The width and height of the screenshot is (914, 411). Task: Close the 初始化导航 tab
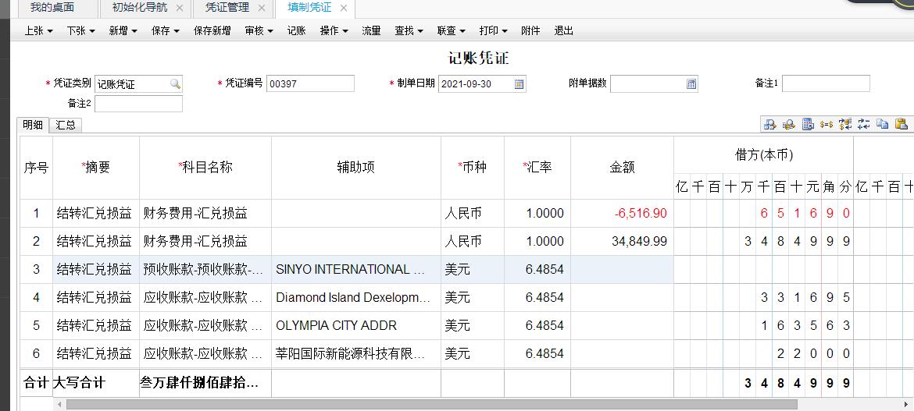(180, 8)
